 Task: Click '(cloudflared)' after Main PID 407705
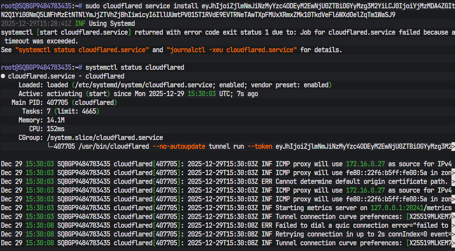pos(94,103)
